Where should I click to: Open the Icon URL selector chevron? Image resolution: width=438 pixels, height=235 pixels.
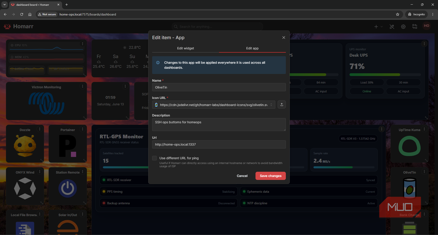271,105
